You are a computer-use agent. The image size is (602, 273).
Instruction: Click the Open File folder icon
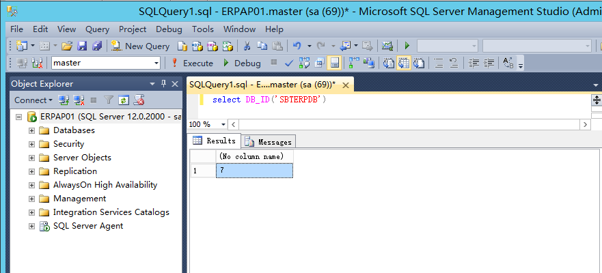tap(67, 46)
